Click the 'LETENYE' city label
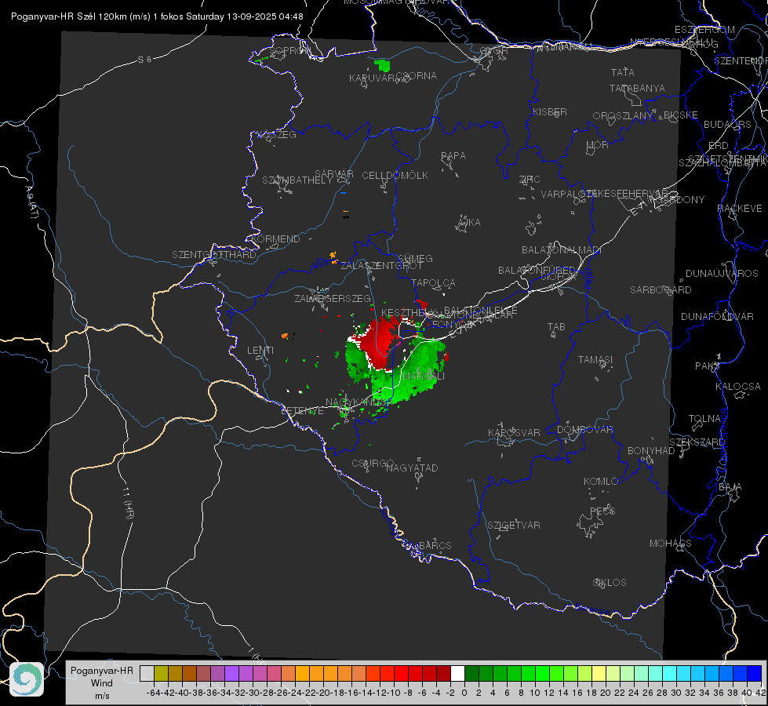This screenshot has height=706, width=768. pyautogui.click(x=302, y=411)
